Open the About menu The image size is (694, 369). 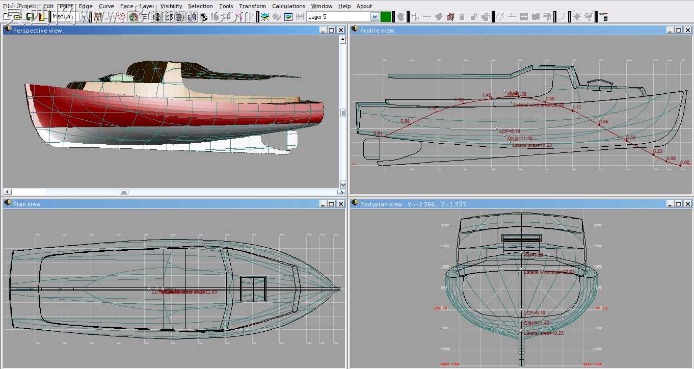(364, 6)
